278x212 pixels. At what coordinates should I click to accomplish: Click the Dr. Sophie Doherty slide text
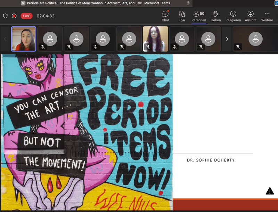point(211,160)
